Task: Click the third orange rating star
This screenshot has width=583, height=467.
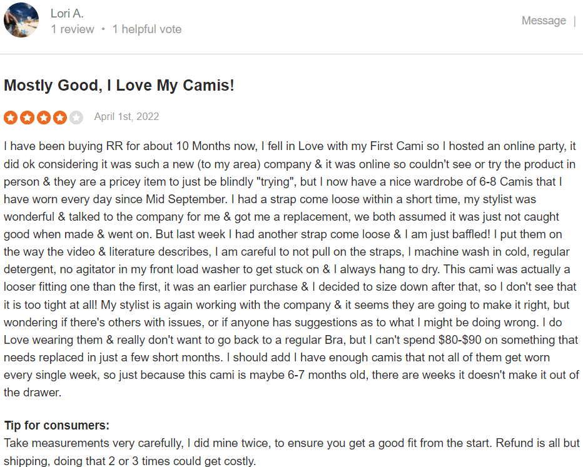Action: coord(44,118)
